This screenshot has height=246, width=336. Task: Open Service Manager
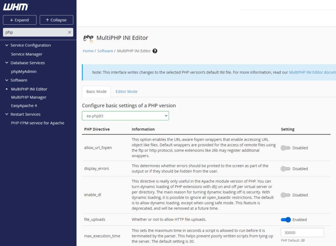27,54
